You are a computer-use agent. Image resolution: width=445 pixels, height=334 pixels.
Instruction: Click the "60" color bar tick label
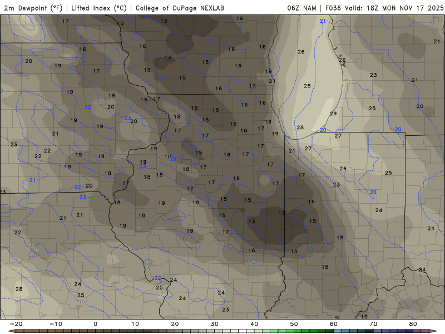(334, 324)
